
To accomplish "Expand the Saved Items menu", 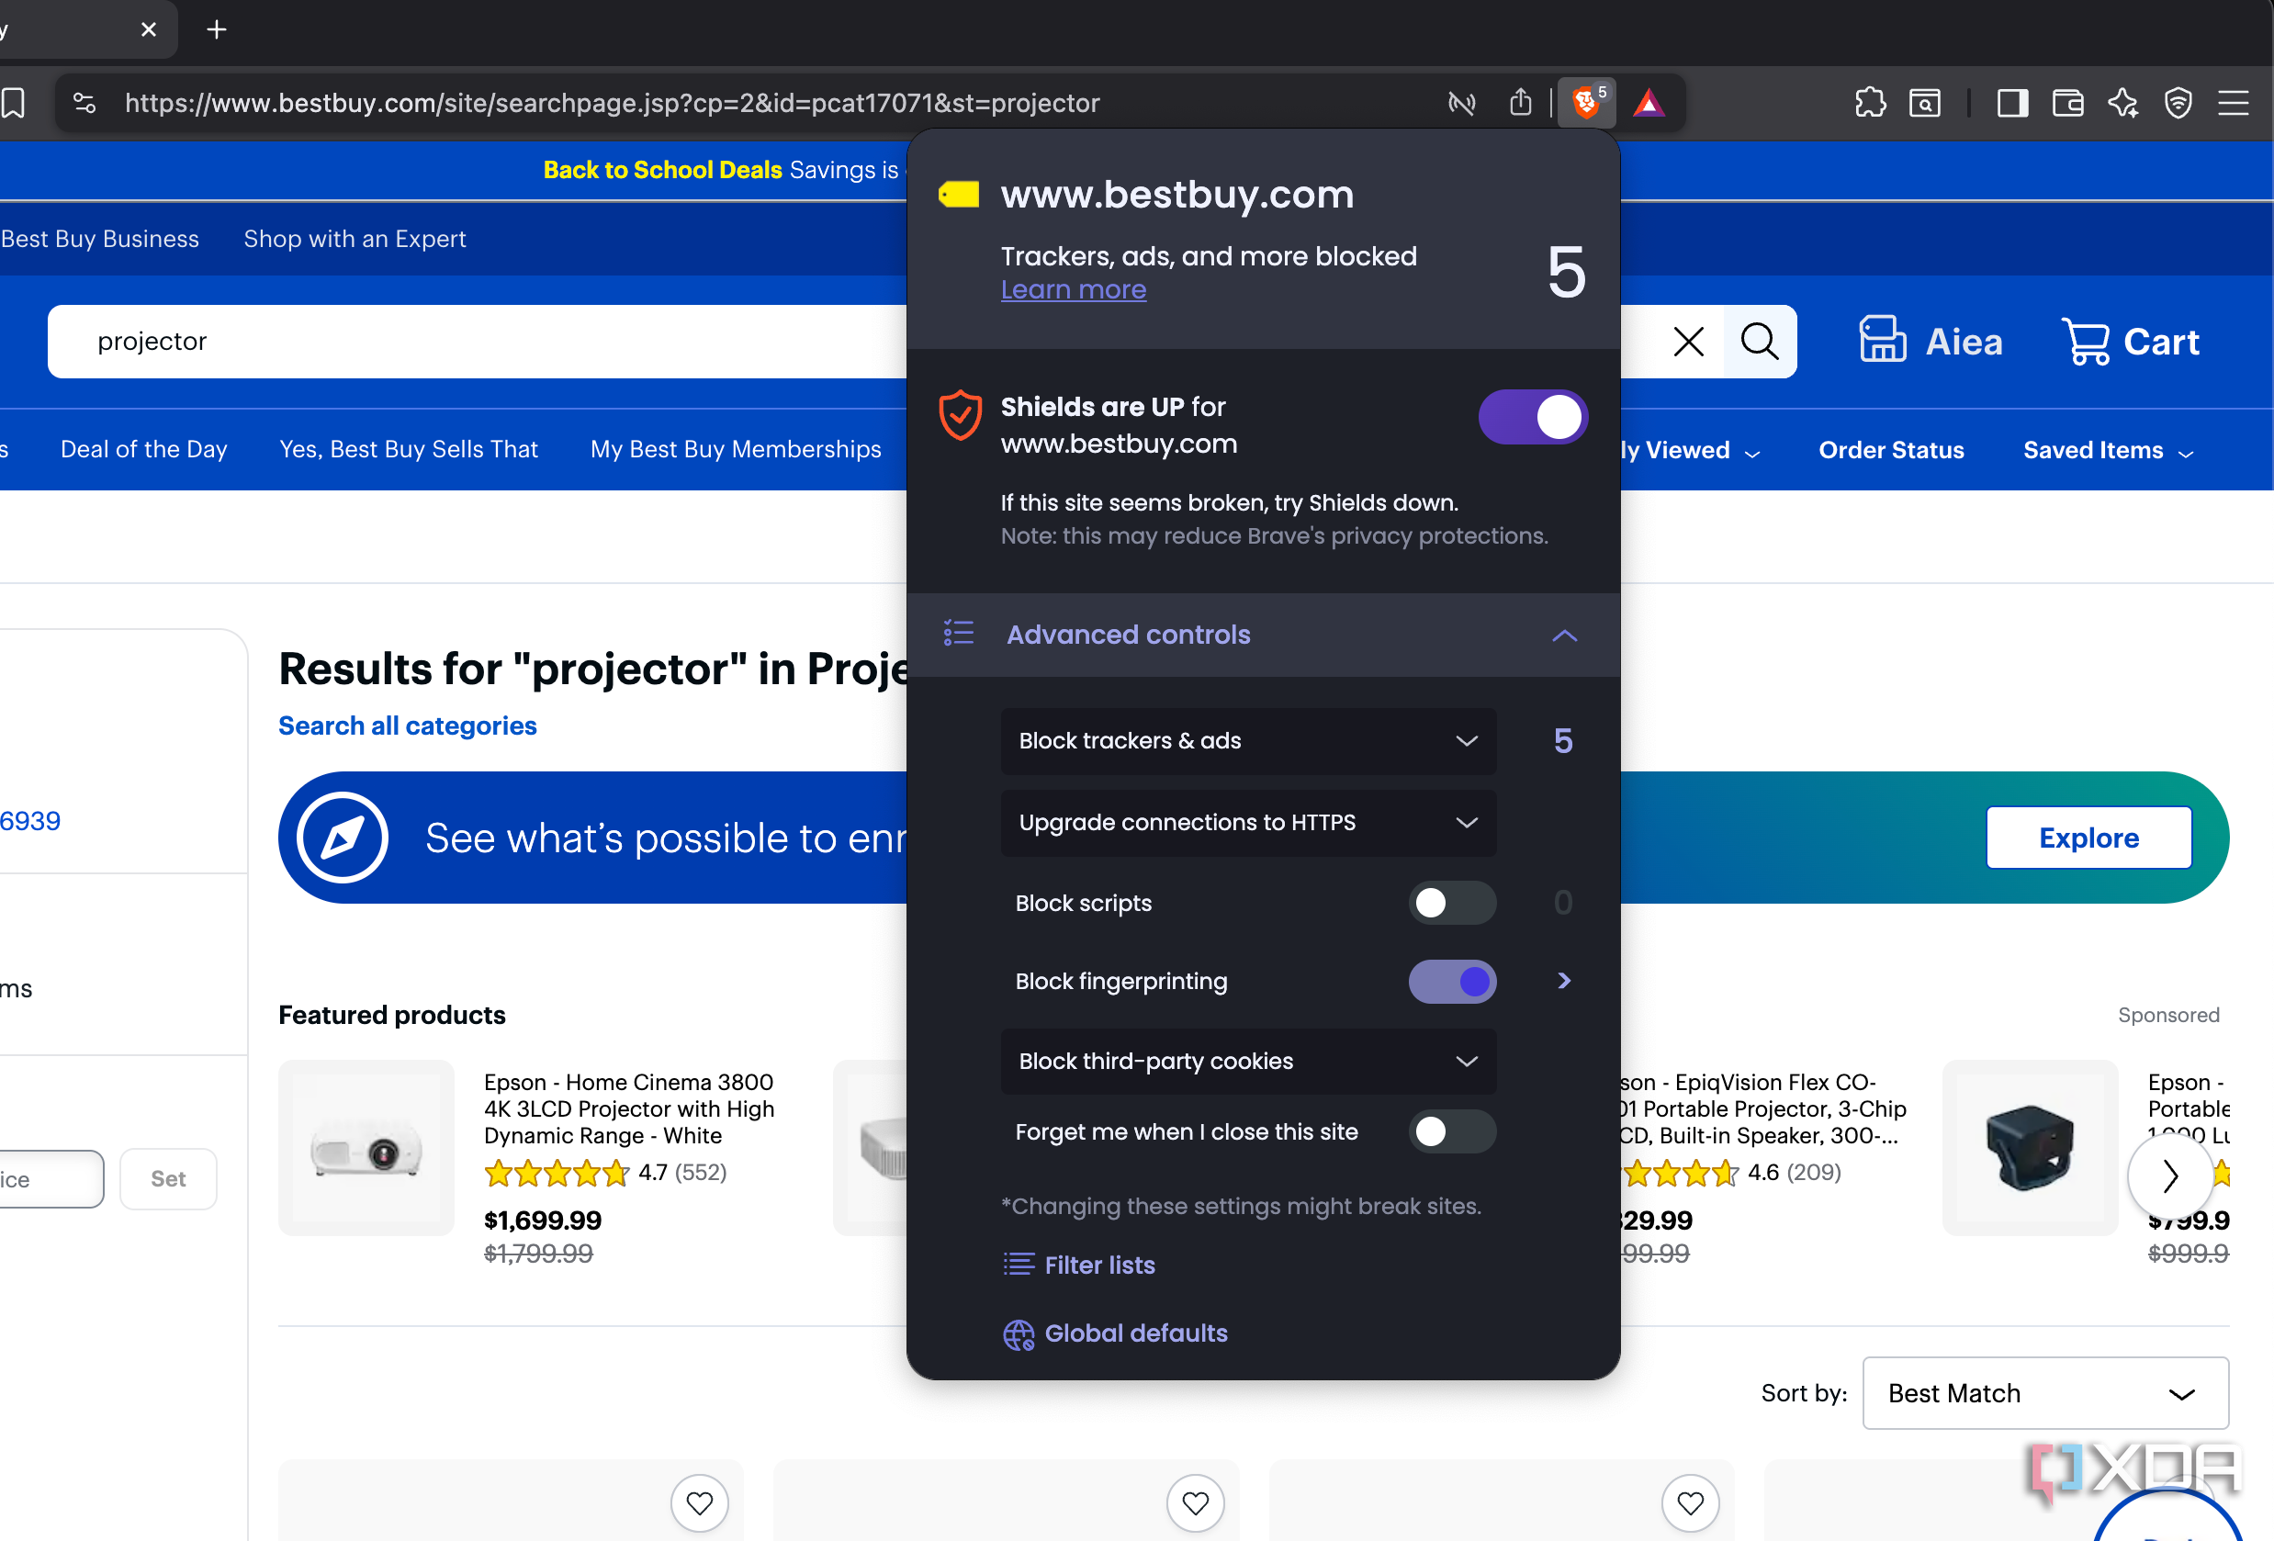I will pyautogui.click(x=2107, y=450).
